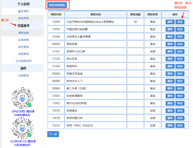Select 课程成绩 menu item
The image size is (193, 148).
(23, 33)
